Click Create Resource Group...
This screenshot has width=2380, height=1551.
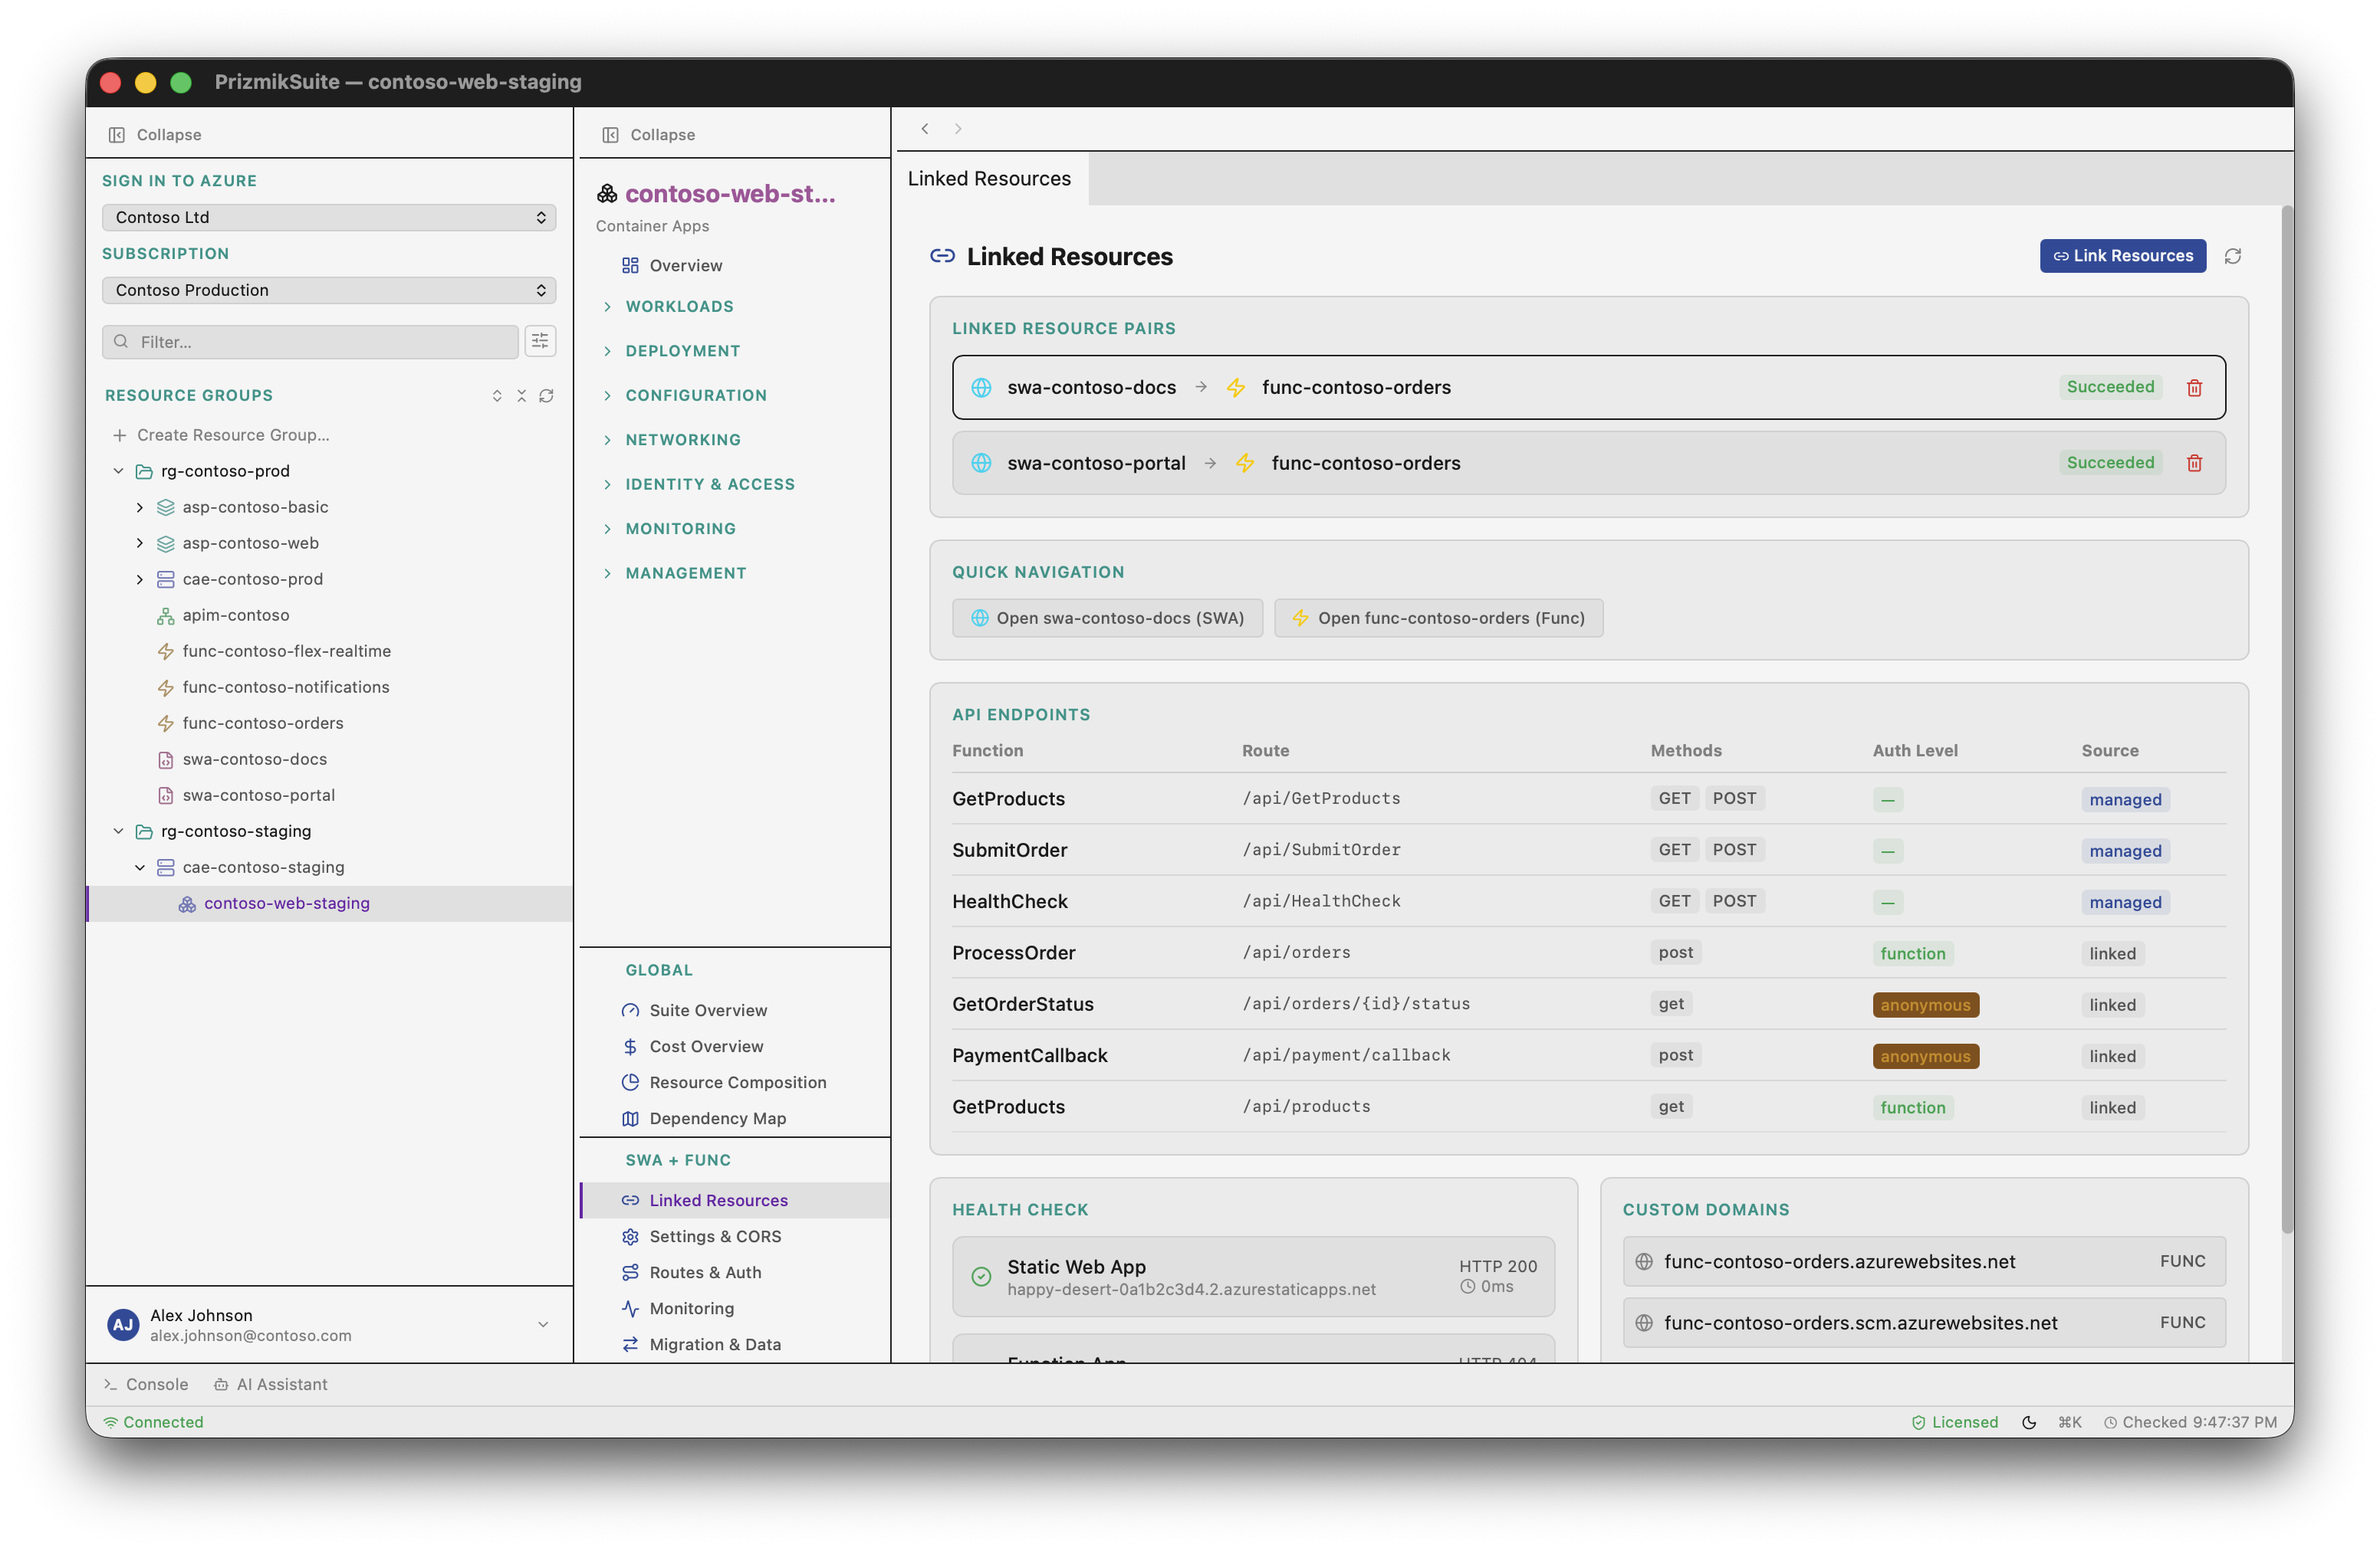[221, 436]
